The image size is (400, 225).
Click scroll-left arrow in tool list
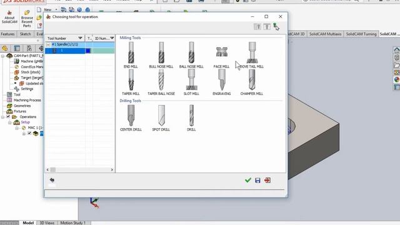coord(47,169)
